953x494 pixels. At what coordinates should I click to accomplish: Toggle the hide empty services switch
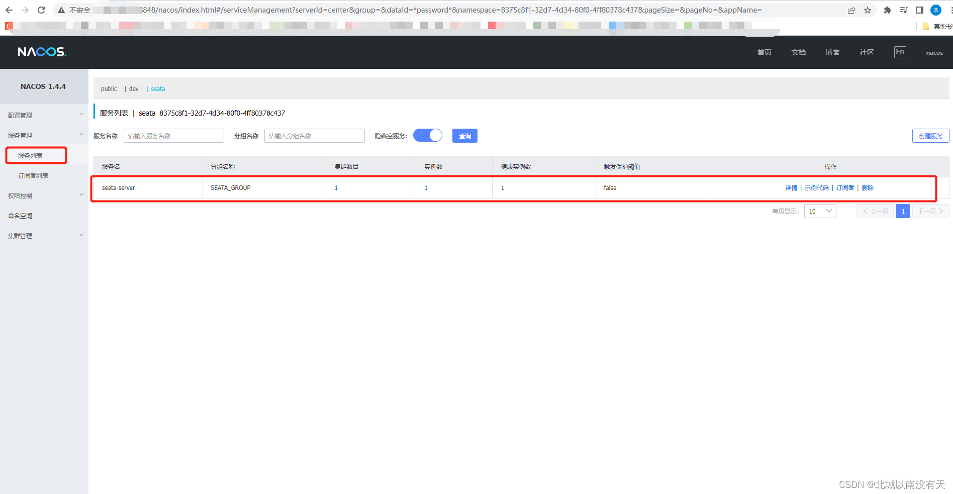428,136
